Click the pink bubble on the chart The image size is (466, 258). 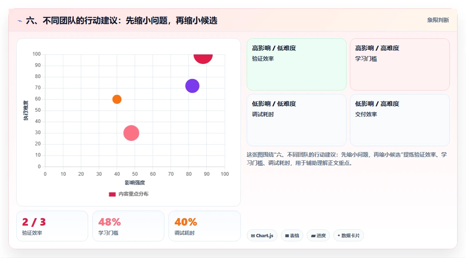131,133
